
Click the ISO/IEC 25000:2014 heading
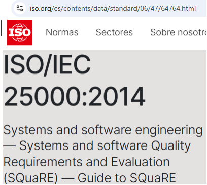pos(75,81)
